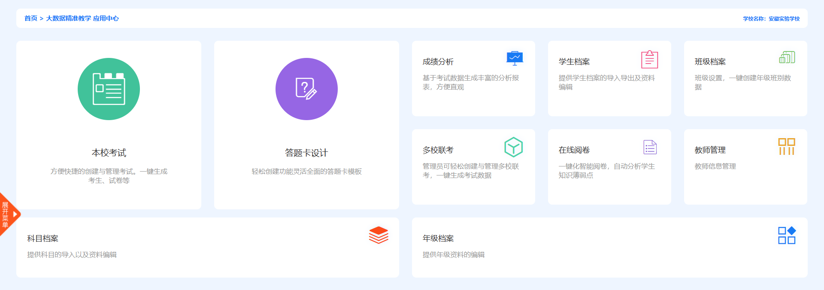Open the green 本校考试 exam icon

(109, 89)
